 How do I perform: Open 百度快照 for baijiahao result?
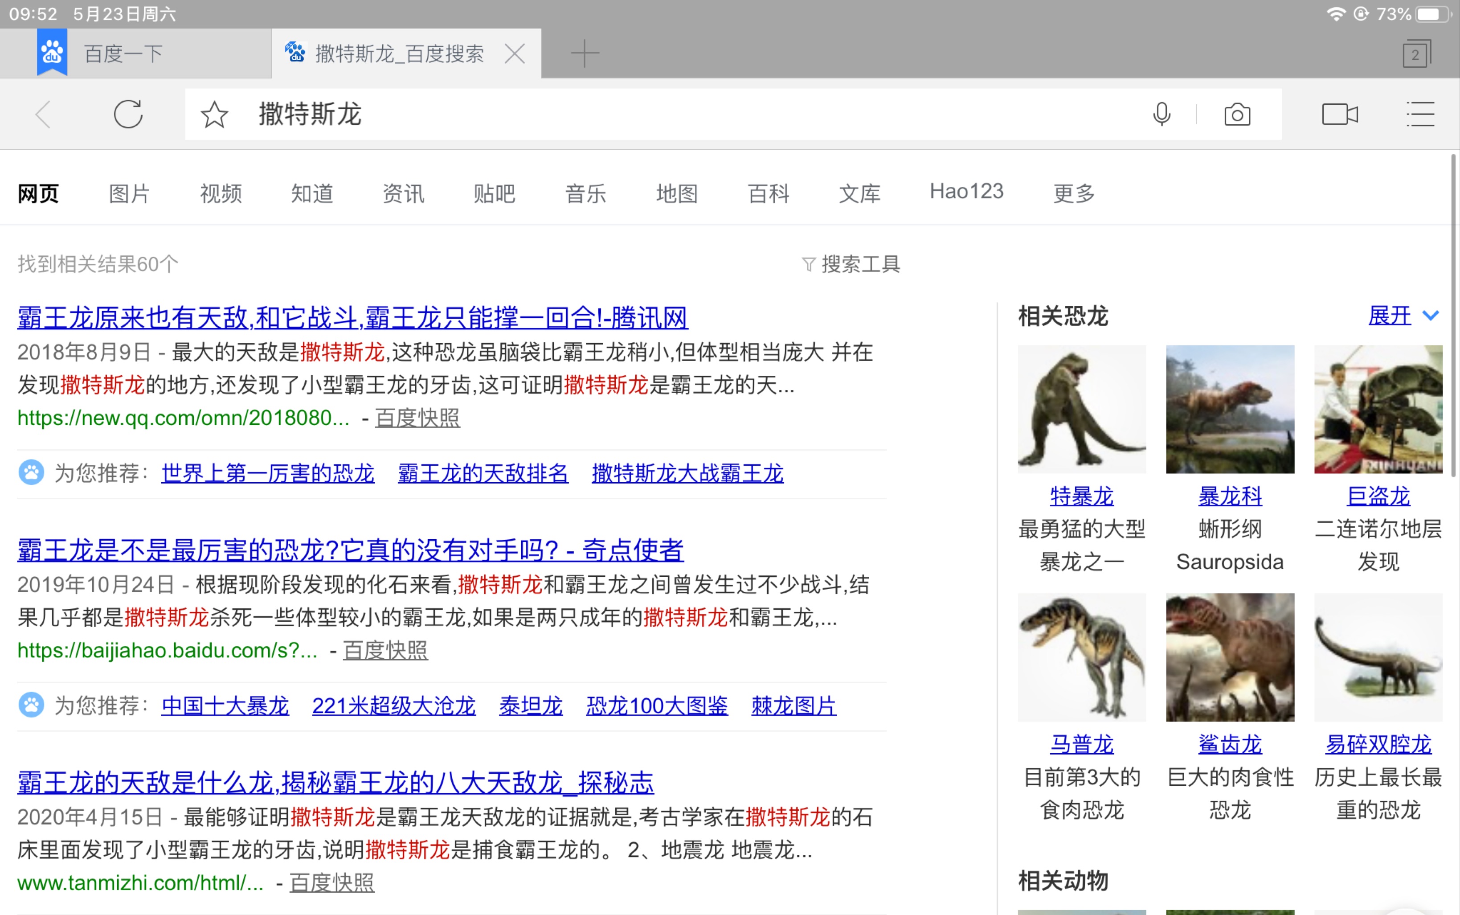pos(385,650)
